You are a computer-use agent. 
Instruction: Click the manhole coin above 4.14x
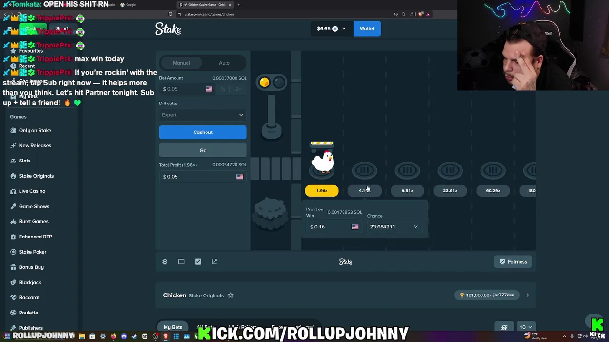(x=364, y=171)
